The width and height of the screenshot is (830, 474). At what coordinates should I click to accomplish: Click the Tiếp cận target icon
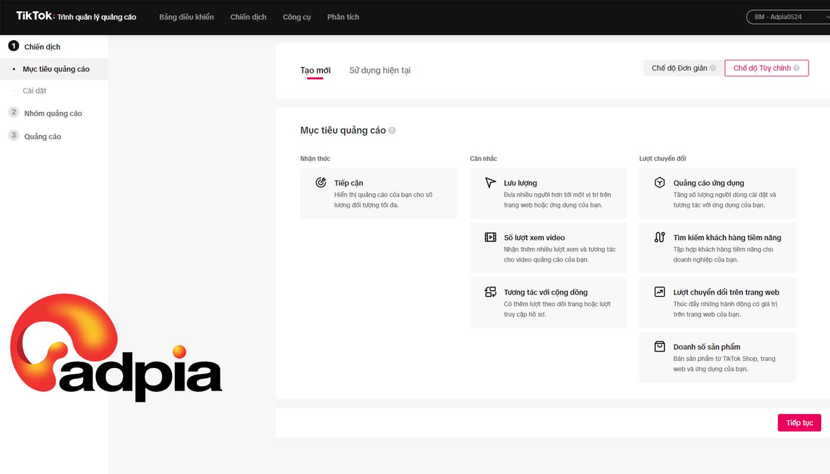pos(321,182)
